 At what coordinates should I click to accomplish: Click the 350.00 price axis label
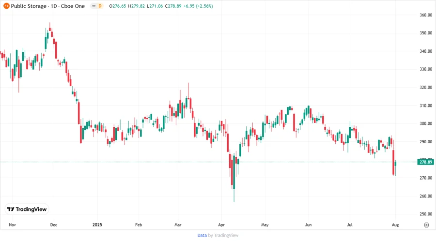426,33
